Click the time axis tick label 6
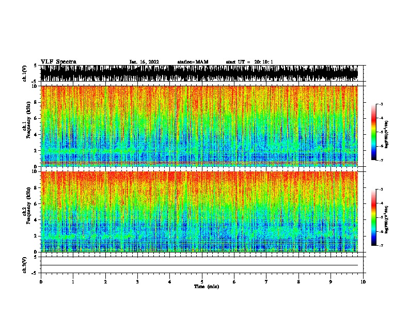The width and height of the screenshot is (409, 316). click(x=234, y=282)
